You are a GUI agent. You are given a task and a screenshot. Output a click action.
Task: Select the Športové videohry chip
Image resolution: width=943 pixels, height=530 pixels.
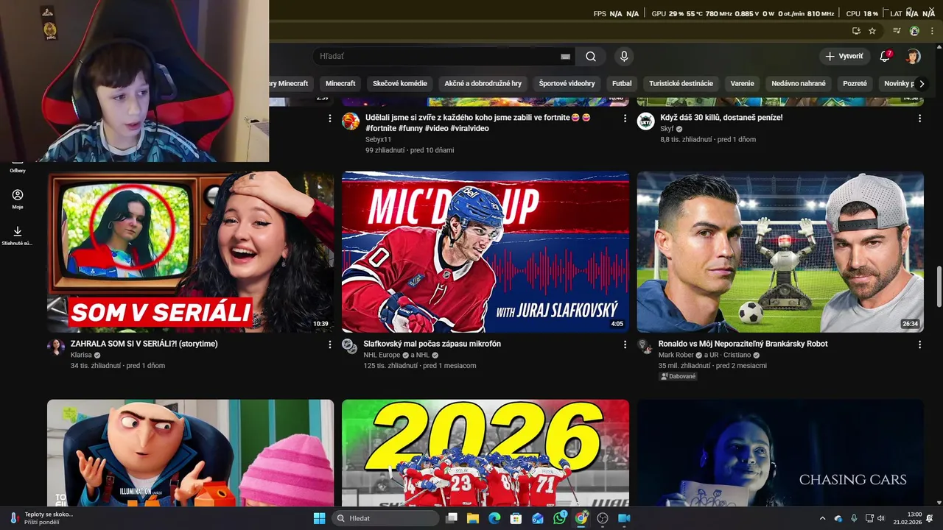coord(567,83)
